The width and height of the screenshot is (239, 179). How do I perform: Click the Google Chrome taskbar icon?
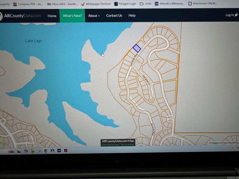tap(46, 151)
